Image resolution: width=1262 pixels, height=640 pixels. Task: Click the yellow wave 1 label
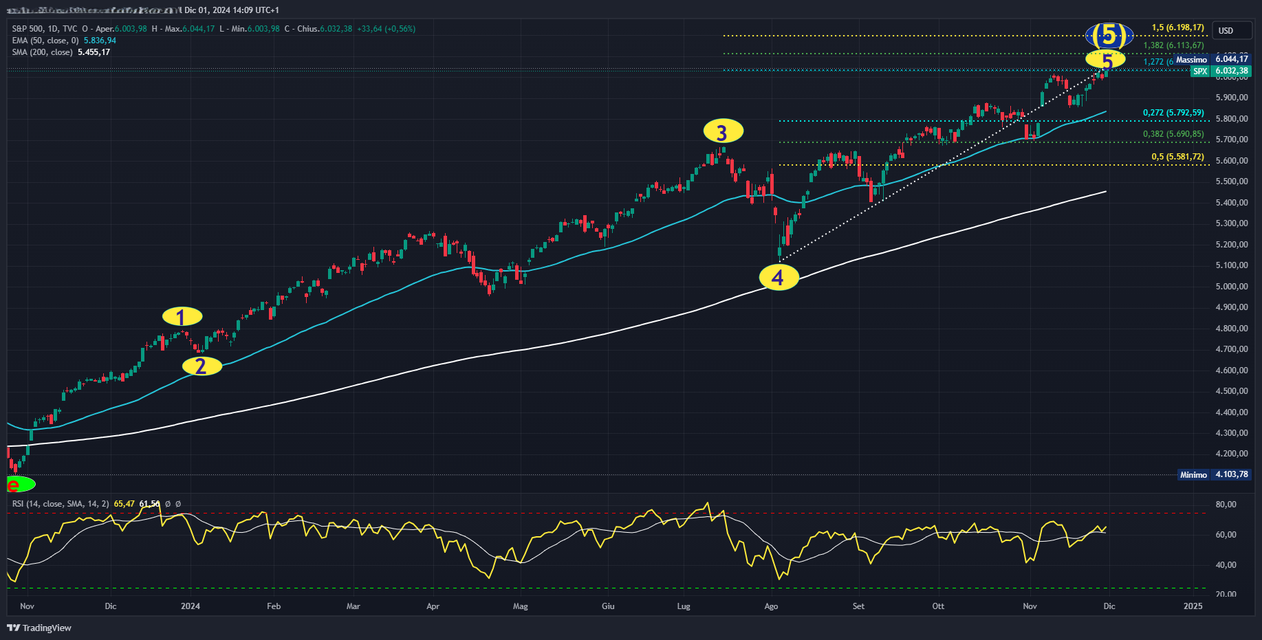pos(182,317)
